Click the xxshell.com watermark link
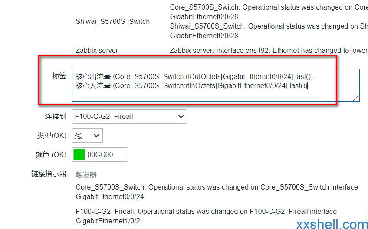The height and width of the screenshot is (229, 368). coord(332,224)
